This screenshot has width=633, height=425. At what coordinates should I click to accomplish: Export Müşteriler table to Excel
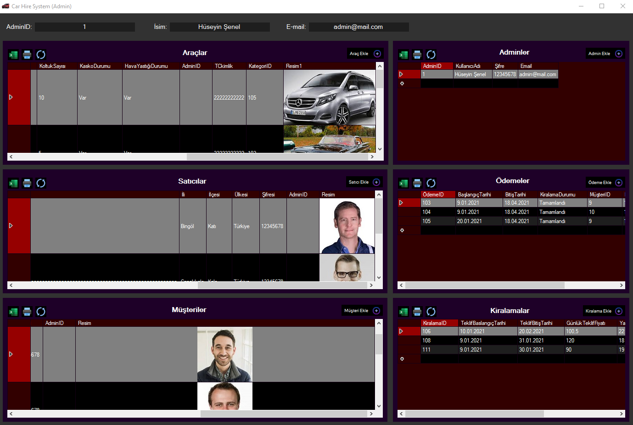13,312
